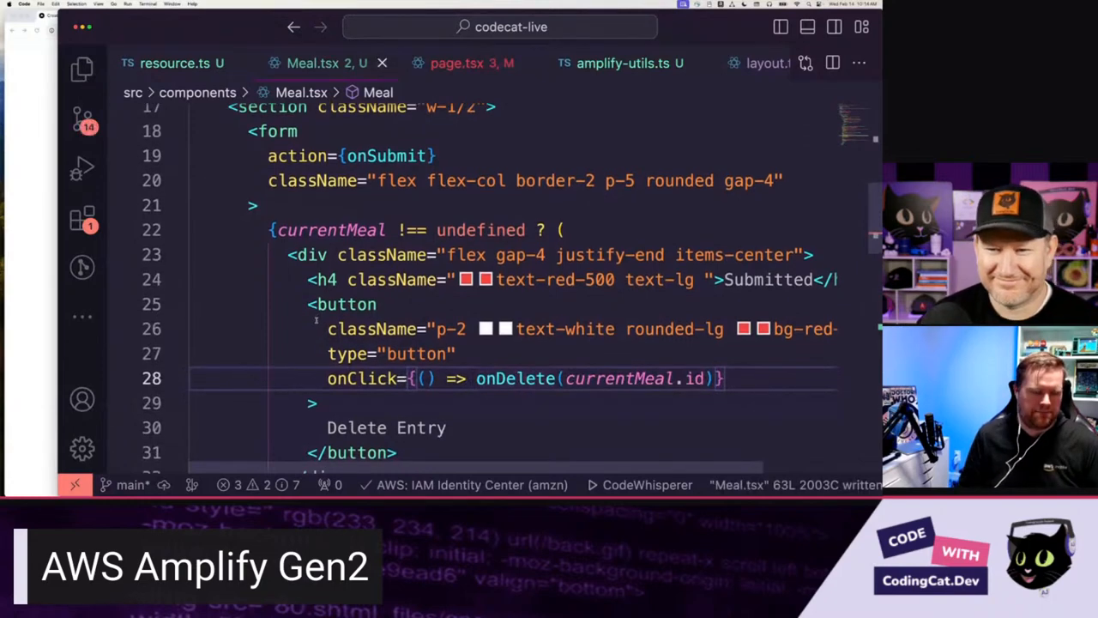Open the Accounts menu icon

[82, 399]
